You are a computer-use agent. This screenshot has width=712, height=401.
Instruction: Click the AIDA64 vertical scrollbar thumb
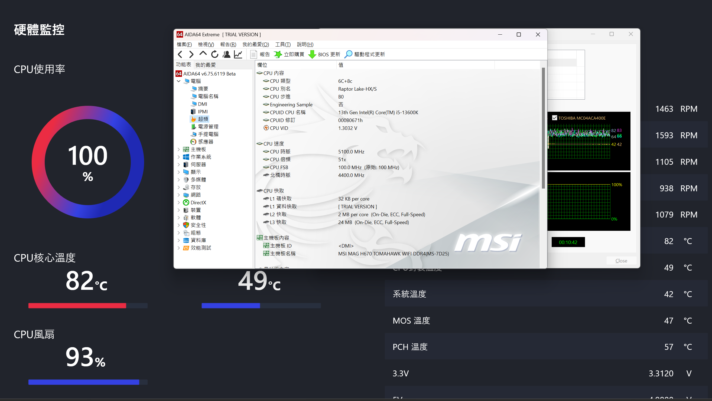tap(543, 128)
